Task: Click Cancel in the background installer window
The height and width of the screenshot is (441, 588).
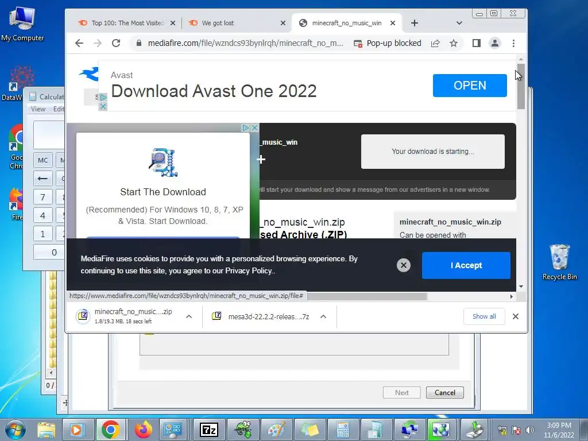Action: click(x=445, y=393)
